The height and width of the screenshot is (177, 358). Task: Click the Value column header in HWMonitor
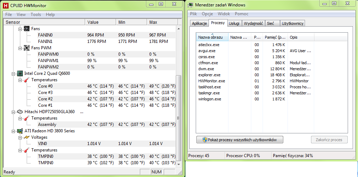point(100,22)
